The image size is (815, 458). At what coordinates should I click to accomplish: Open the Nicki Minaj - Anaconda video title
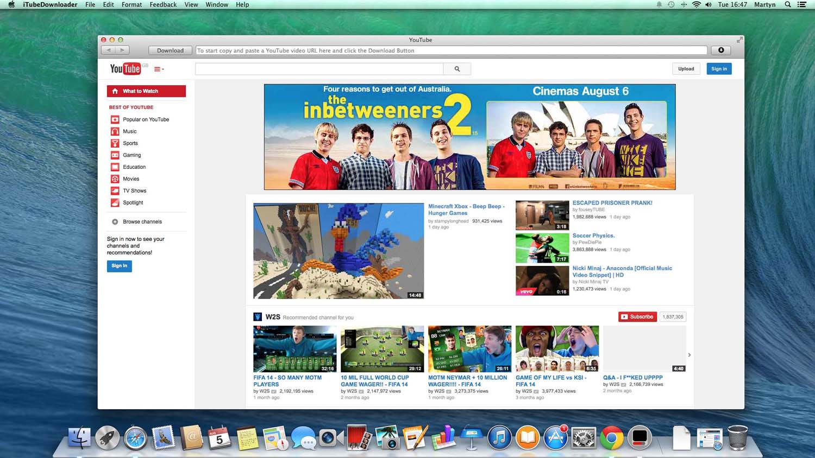click(622, 271)
